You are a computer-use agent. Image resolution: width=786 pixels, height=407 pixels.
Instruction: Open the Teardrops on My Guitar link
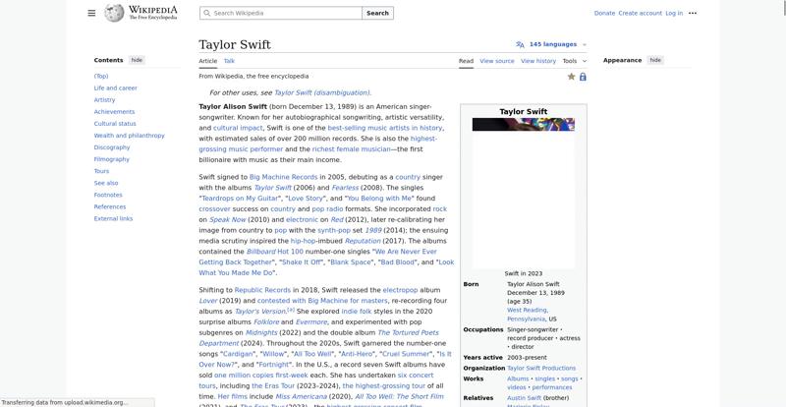click(x=240, y=199)
